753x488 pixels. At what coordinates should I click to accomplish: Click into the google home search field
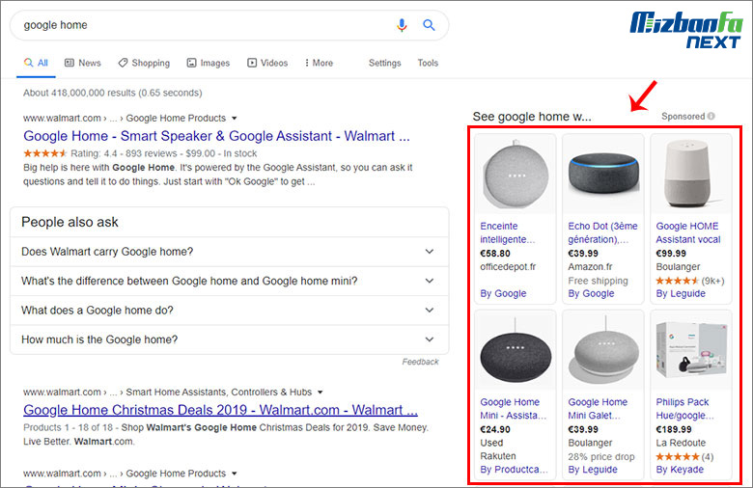(193, 25)
